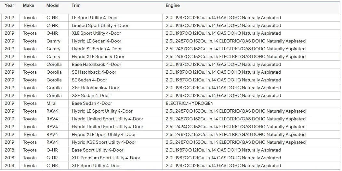The image size is (342, 171).
Task: Click the Limited Sport Utility 4-Door trim
Action: (100, 26)
